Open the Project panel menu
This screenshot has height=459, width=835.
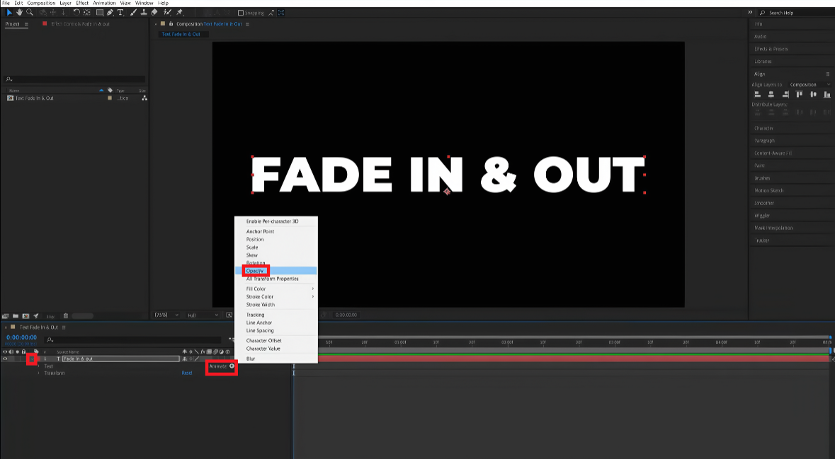click(27, 24)
